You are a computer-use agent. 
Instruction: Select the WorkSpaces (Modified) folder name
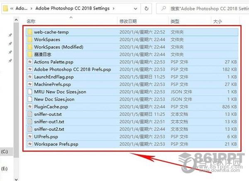point(59,47)
